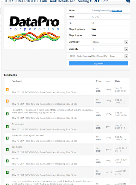Click the DataPro corporation listing image
The width and height of the screenshot is (136, 185).
pos(34,28)
